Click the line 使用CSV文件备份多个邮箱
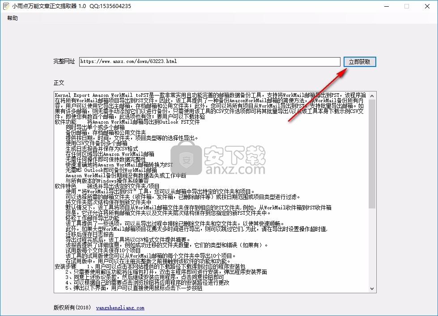Viewport: 438px width, 316px height. pos(96,143)
